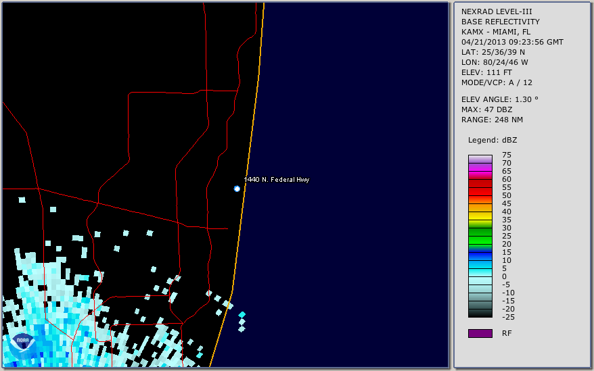Select the red 55 dBZ legend band
The image size is (594, 371).
pyautogui.click(x=480, y=191)
